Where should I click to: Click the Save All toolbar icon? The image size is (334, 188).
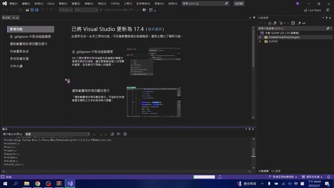37,10
